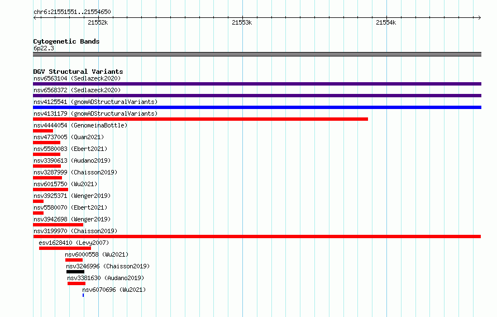The image size is (497, 317).
Task: Open variant nsv6000558 (Wu2021) label
Action: 97,254
